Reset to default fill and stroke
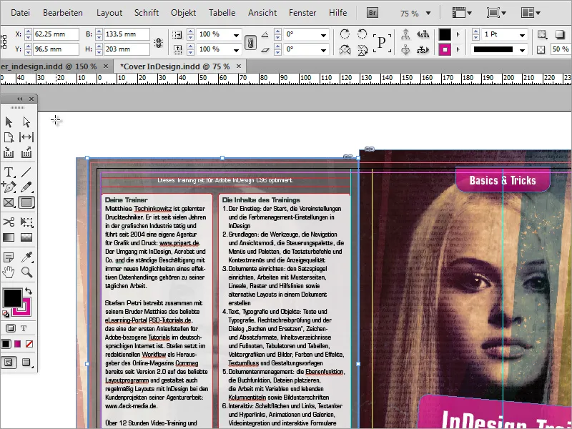The height and width of the screenshot is (429, 572). click(6, 314)
